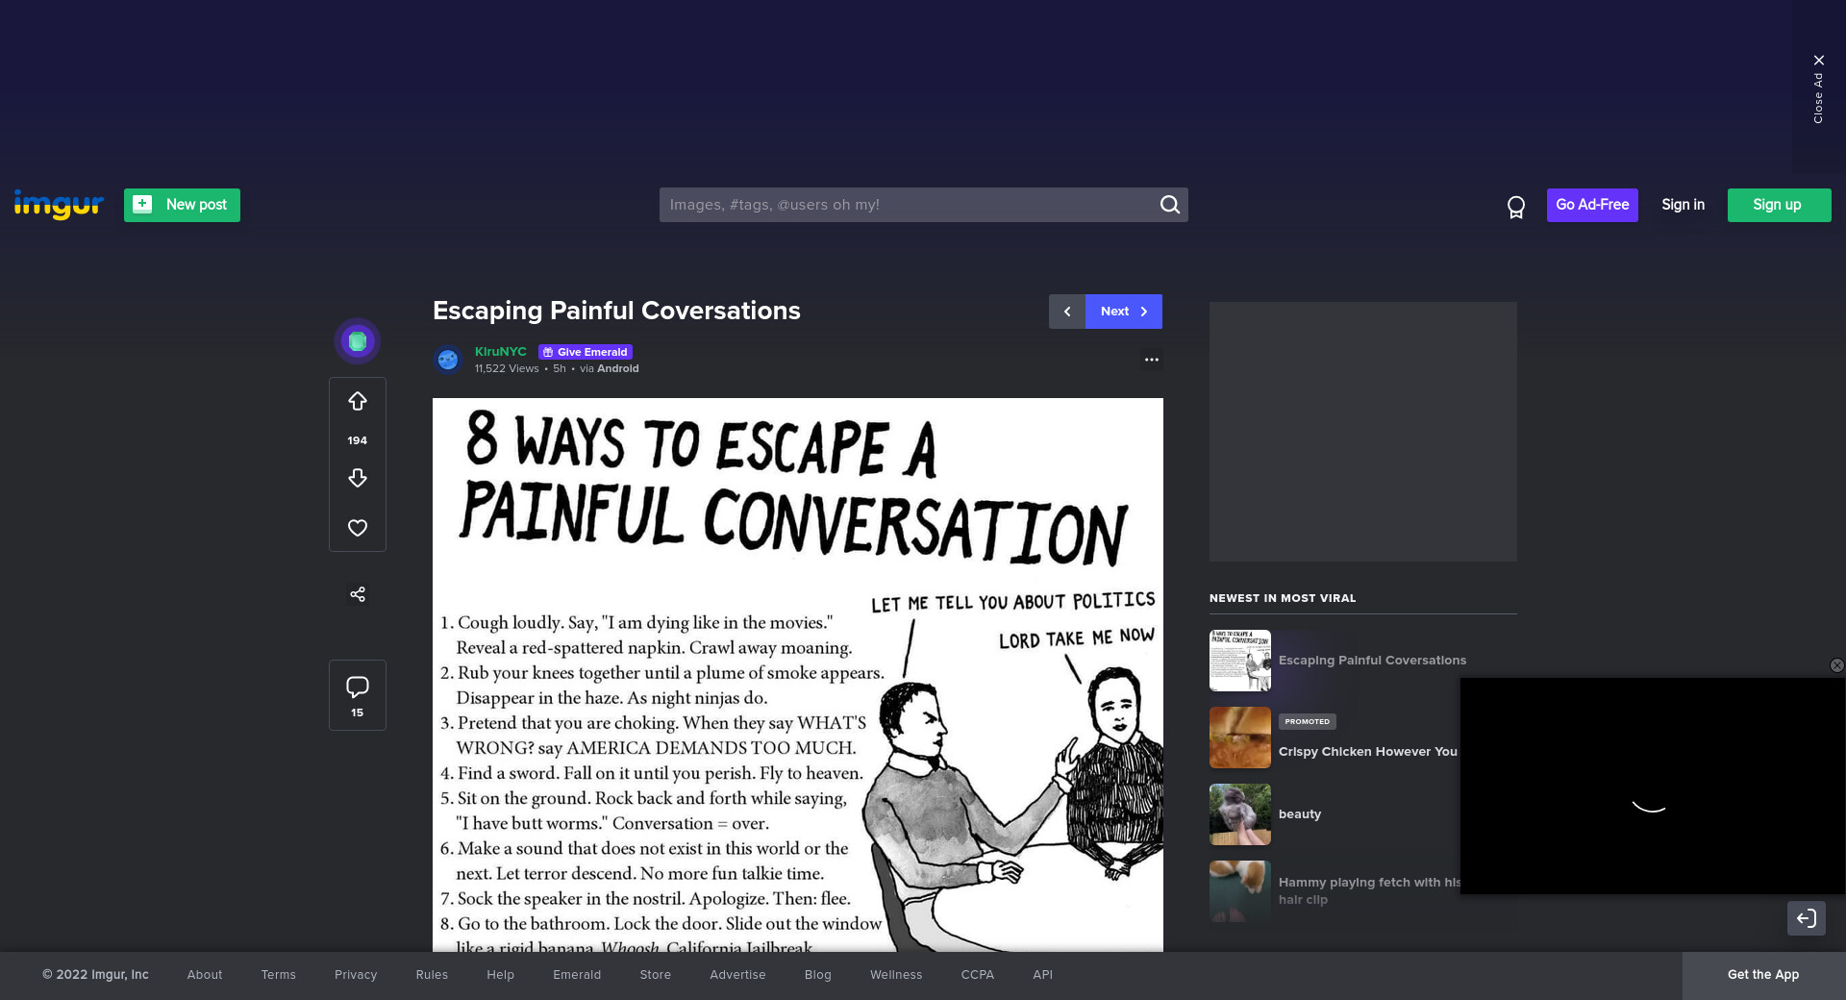Select the 'beauty' sidebar post title
Screen dimensions: 1846x1000
tap(1300, 814)
